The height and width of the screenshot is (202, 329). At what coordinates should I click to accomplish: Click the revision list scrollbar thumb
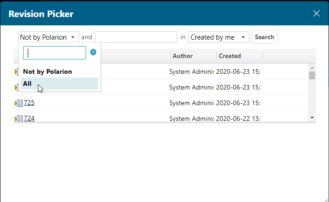tap(312, 76)
